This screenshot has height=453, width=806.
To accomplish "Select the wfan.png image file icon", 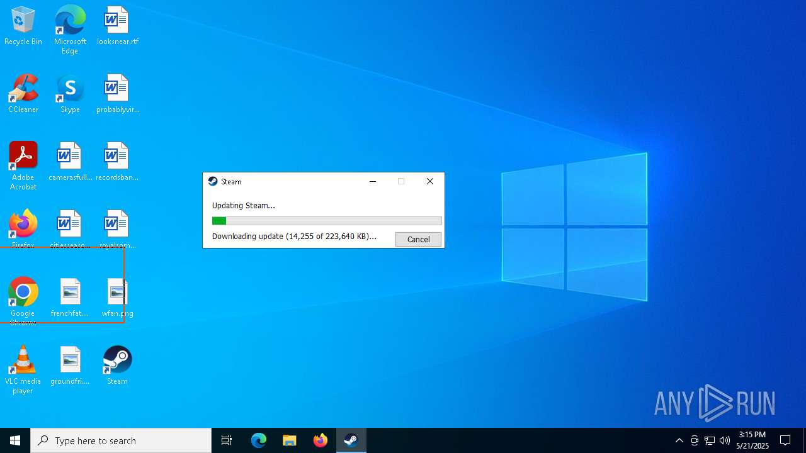I will (x=117, y=298).
